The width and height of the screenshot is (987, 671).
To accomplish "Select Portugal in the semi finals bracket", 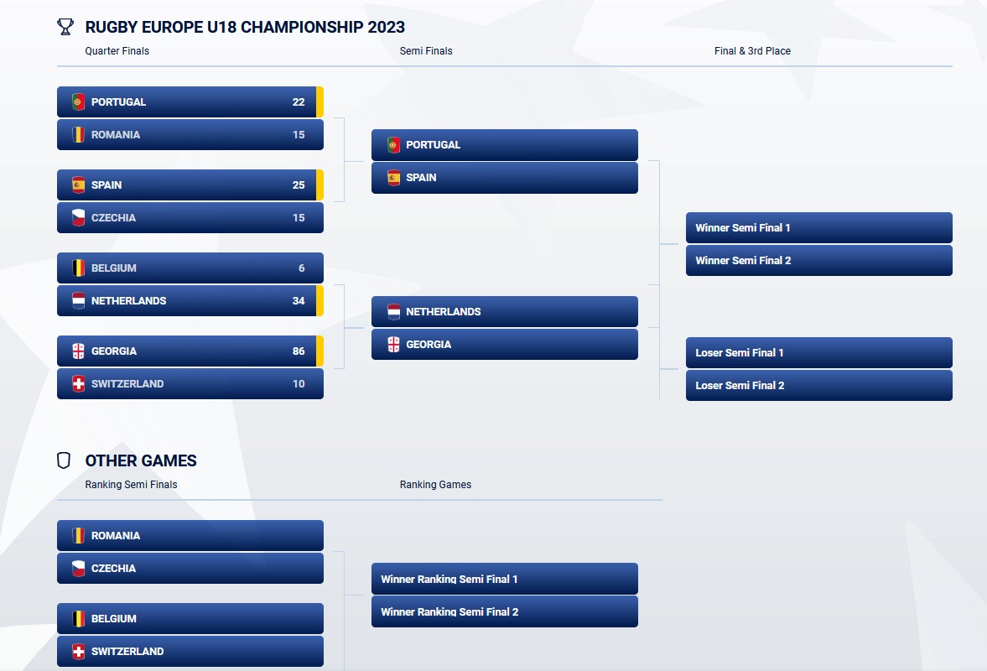I will 504,144.
